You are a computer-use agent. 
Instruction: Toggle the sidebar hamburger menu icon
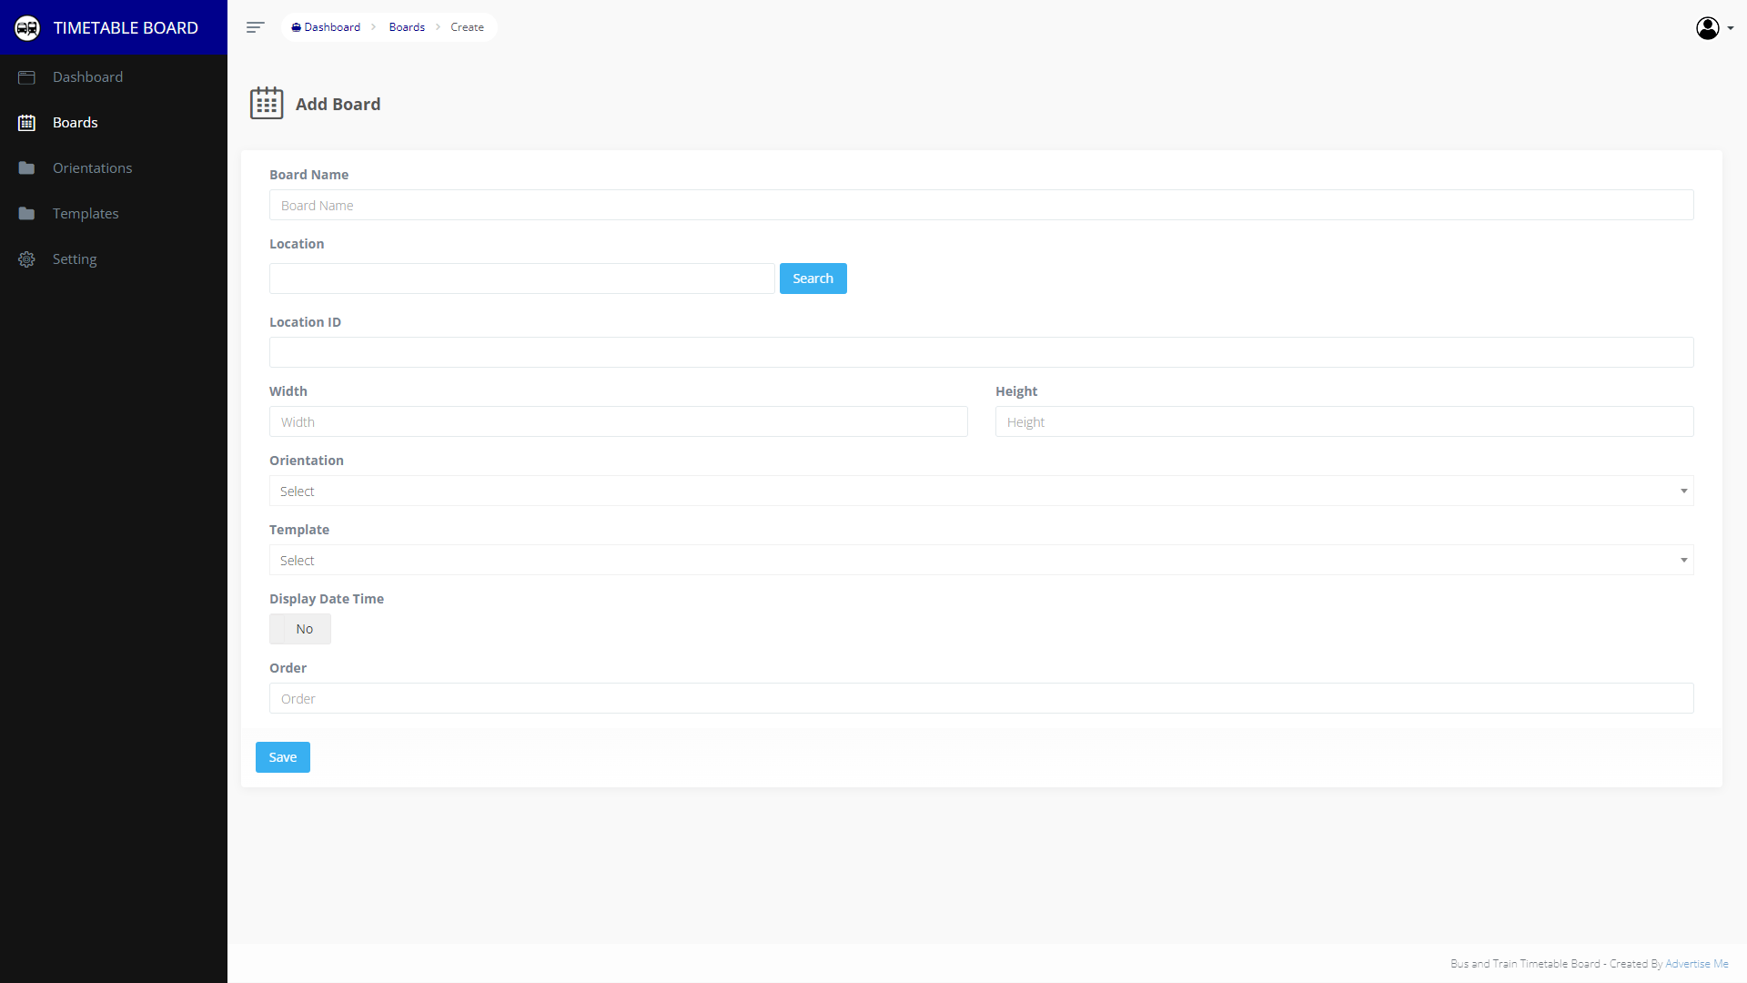pos(255,27)
